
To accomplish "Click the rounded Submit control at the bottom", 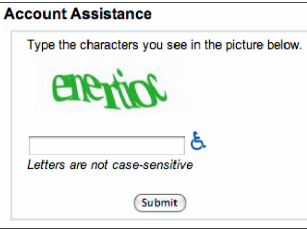I will [x=160, y=202].
